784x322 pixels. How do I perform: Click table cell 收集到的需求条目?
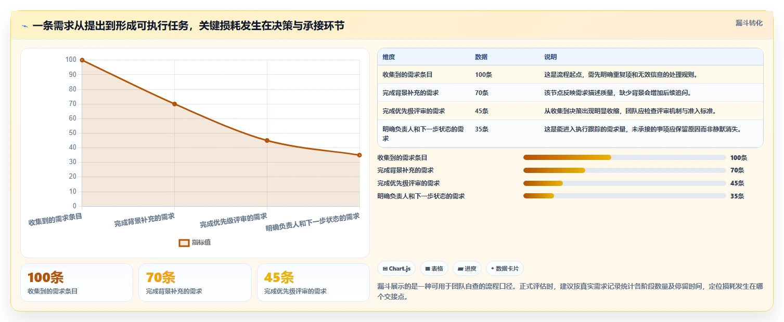coord(407,75)
